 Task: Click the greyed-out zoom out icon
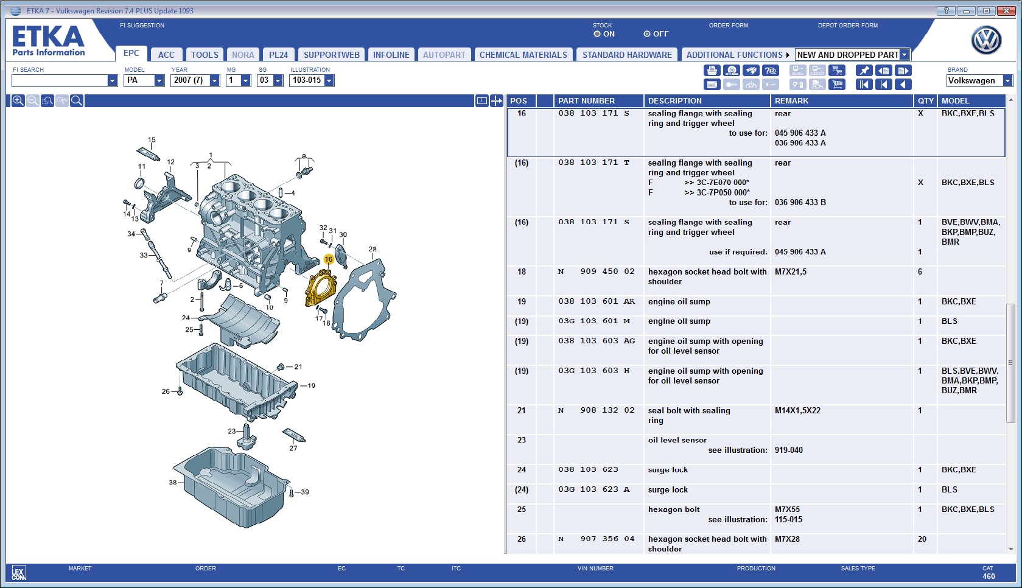pyautogui.click(x=33, y=101)
